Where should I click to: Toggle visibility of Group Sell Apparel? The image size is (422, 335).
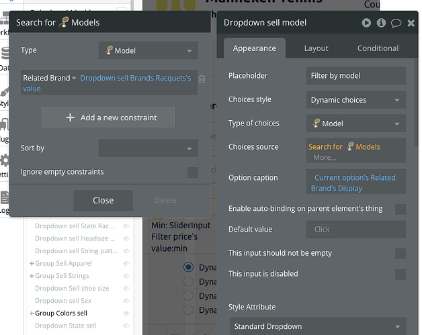(x=126, y=263)
